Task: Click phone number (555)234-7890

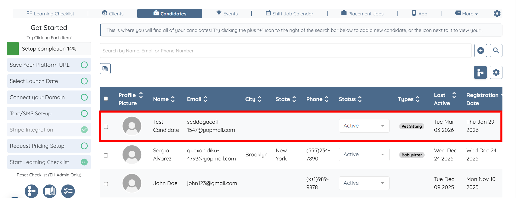Action: (318, 155)
